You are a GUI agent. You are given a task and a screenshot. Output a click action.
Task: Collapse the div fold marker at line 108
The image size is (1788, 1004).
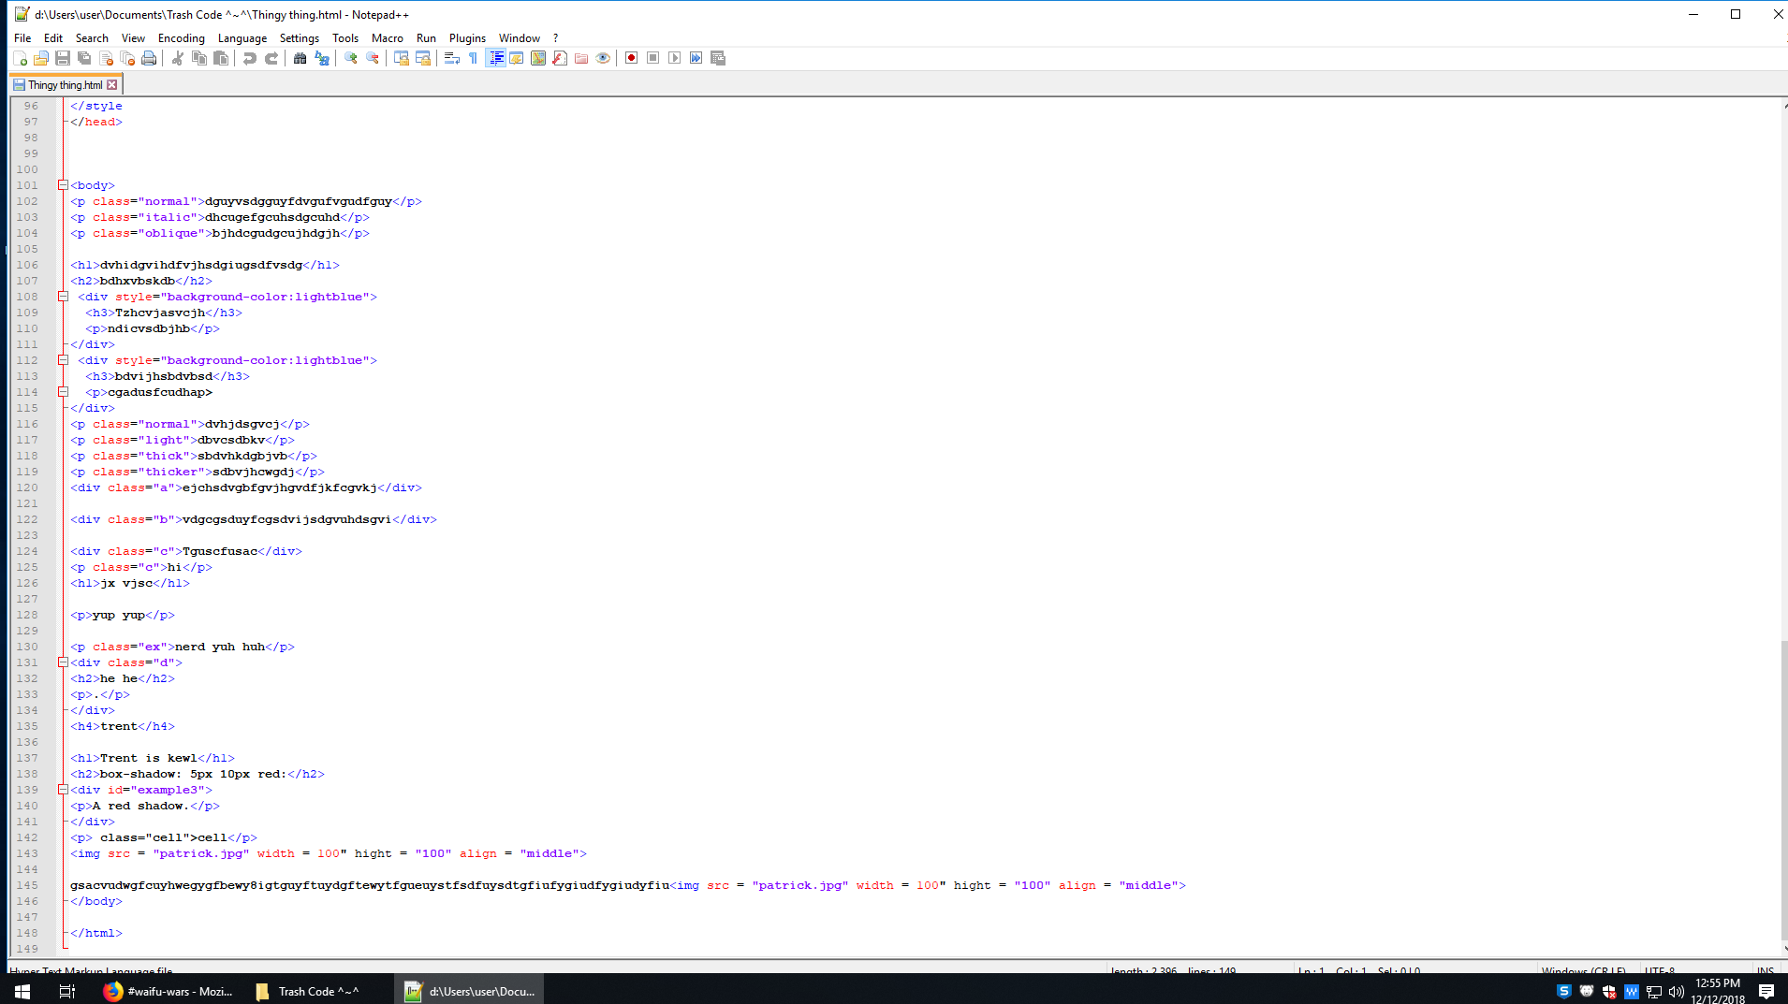[x=63, y=297]
